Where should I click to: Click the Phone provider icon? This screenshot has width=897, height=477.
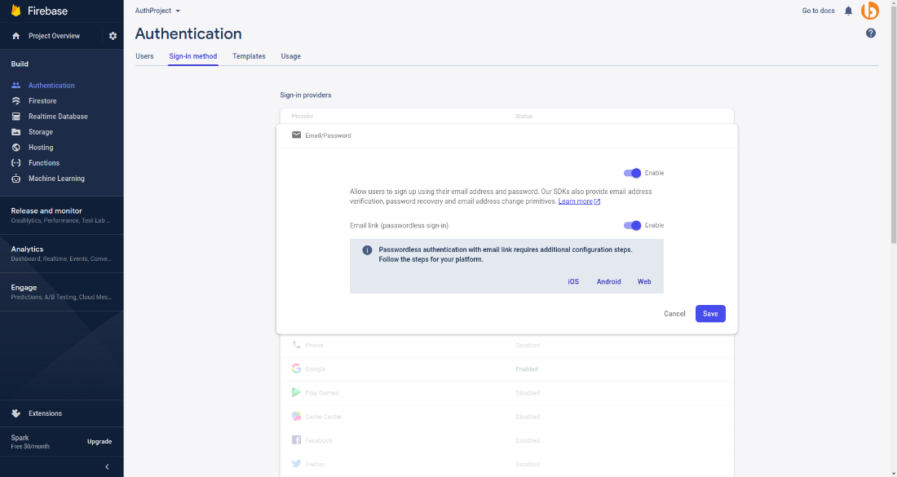point(296,345)
